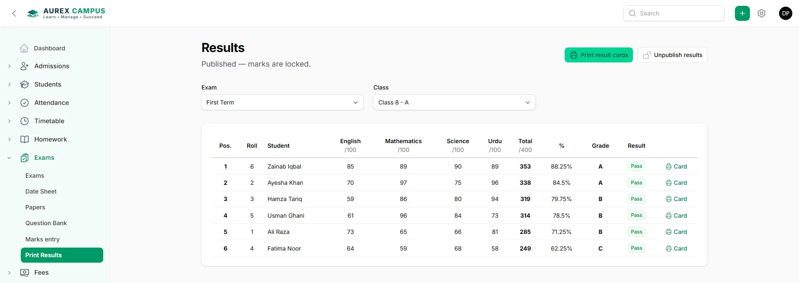Screen dimensions: 799x283
Task: Open the Class dropdown showing Class 8 - A
Action: pyautogui.click(x=454, y=102)
